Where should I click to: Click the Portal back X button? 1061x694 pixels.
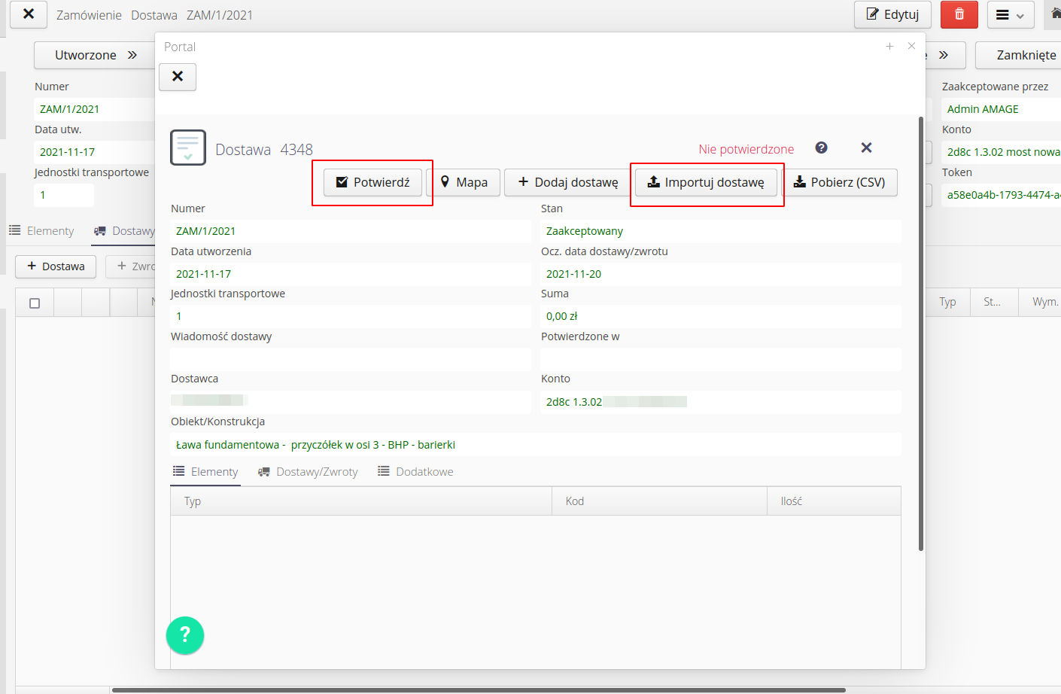click(x=178, y=76)
